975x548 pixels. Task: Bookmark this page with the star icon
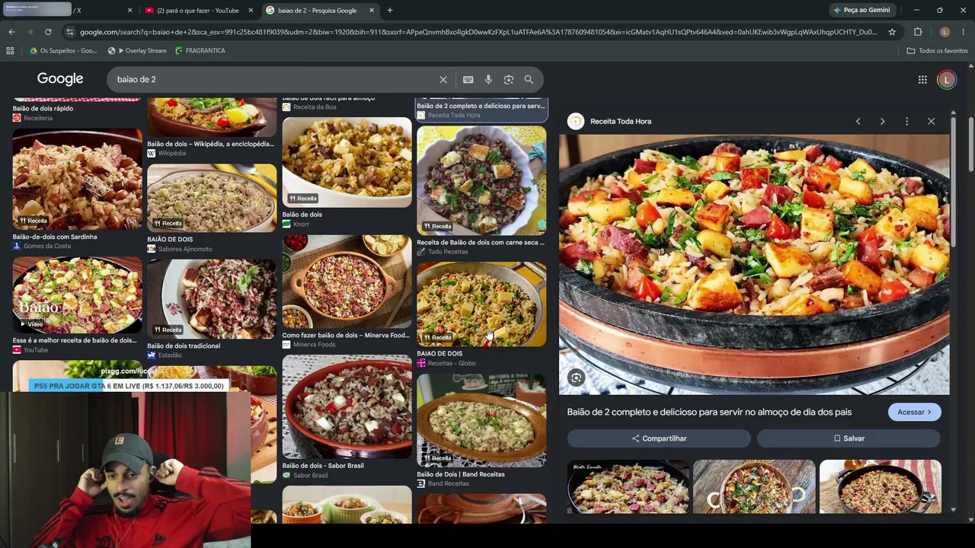892,32
